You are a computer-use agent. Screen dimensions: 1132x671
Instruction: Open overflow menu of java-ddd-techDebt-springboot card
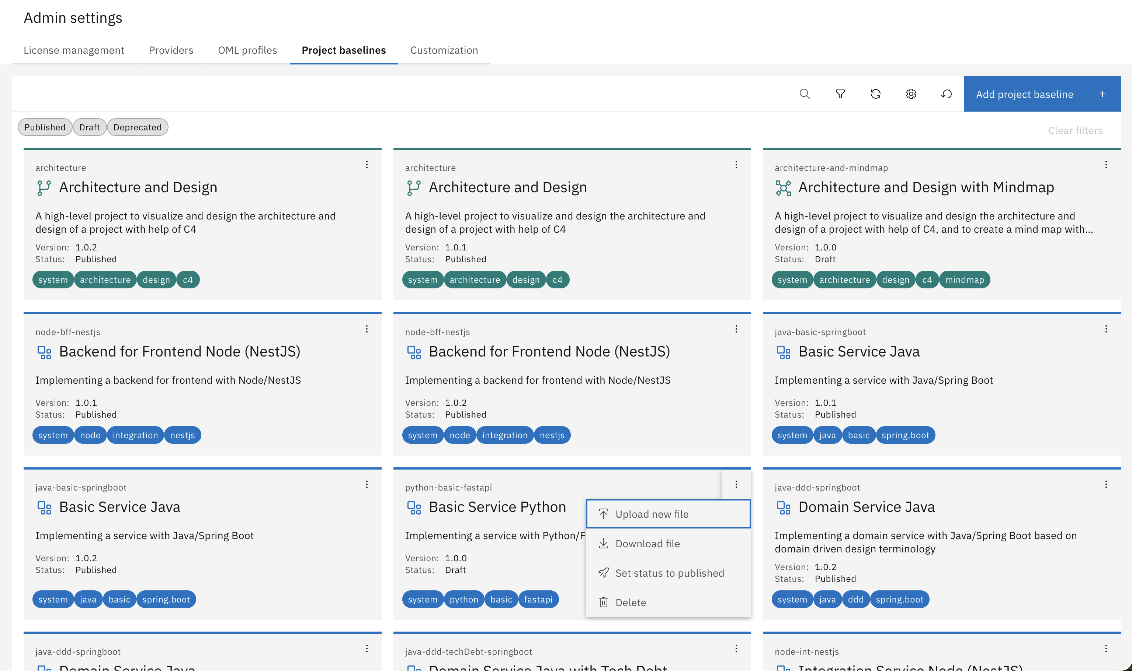tap(736, 649)
